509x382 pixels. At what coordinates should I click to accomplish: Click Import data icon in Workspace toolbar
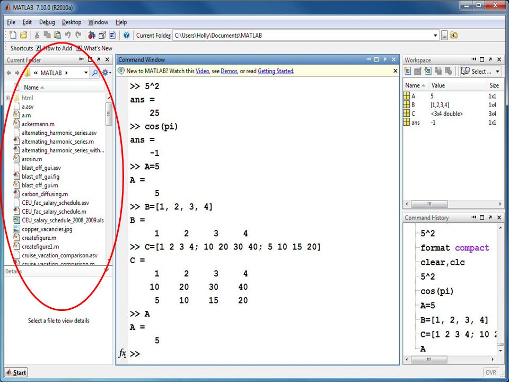428,71
